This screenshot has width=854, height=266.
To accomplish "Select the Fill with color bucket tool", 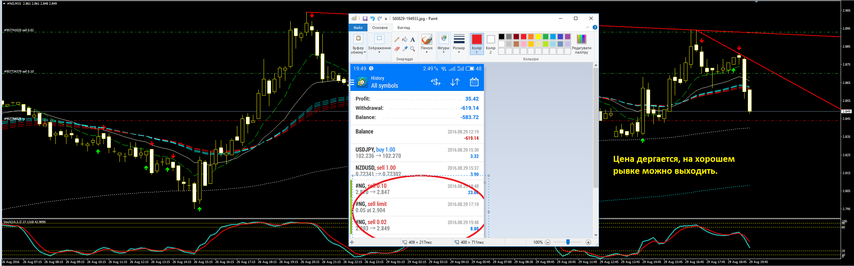I will (x=405, y=39).
